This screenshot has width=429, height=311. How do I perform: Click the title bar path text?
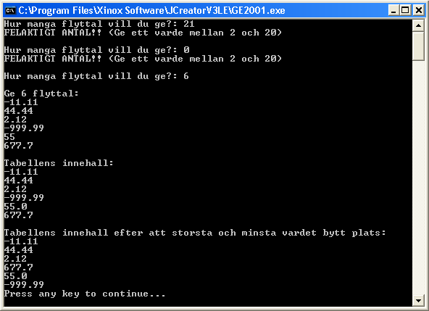pos(151,10)
